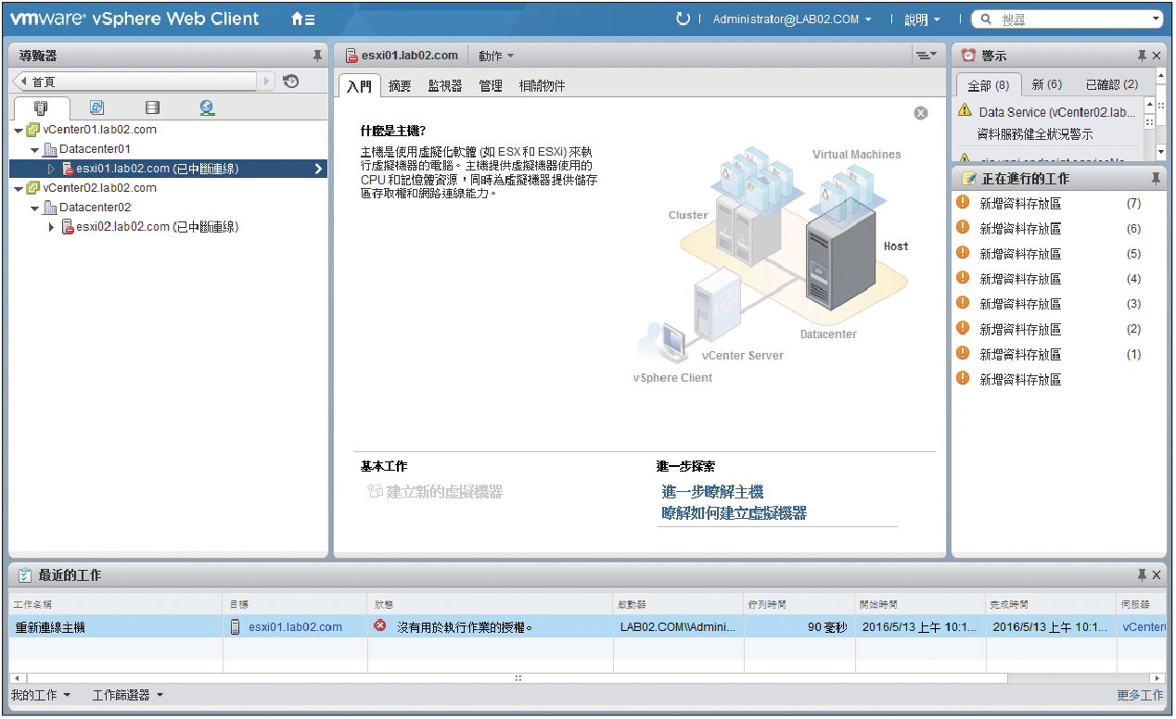This screenshot has height=719, width=1176.
Task: Open 瞭解如何建立虛擬機器 link
Action: point(734,513)
